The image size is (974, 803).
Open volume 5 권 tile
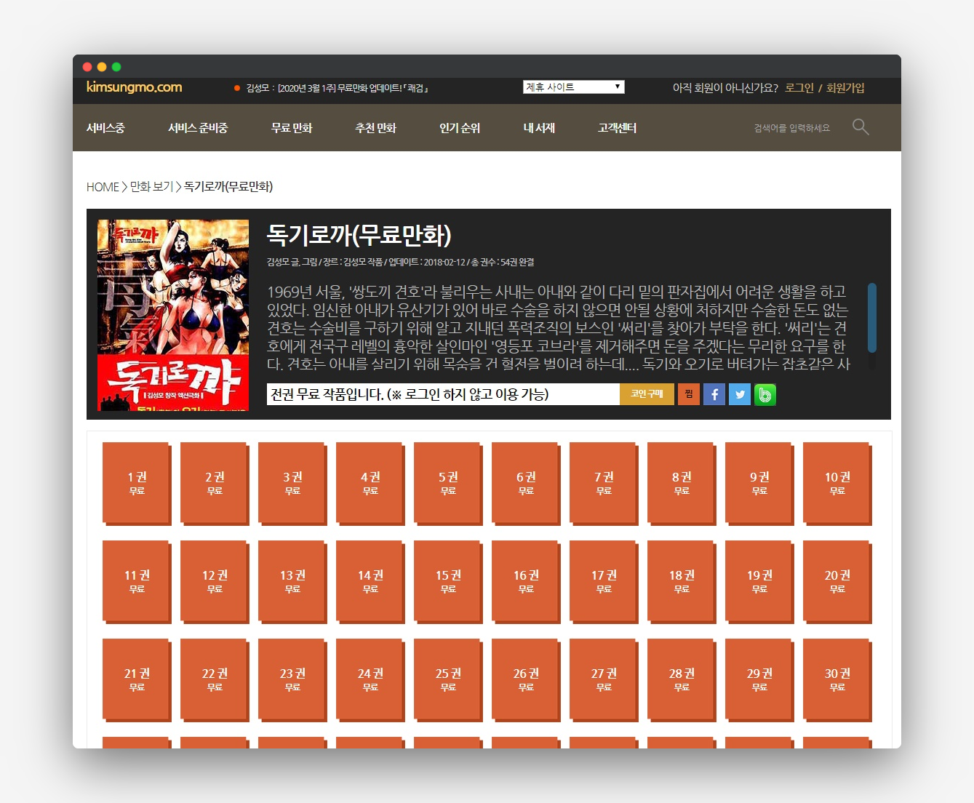[x=448, y=483]
